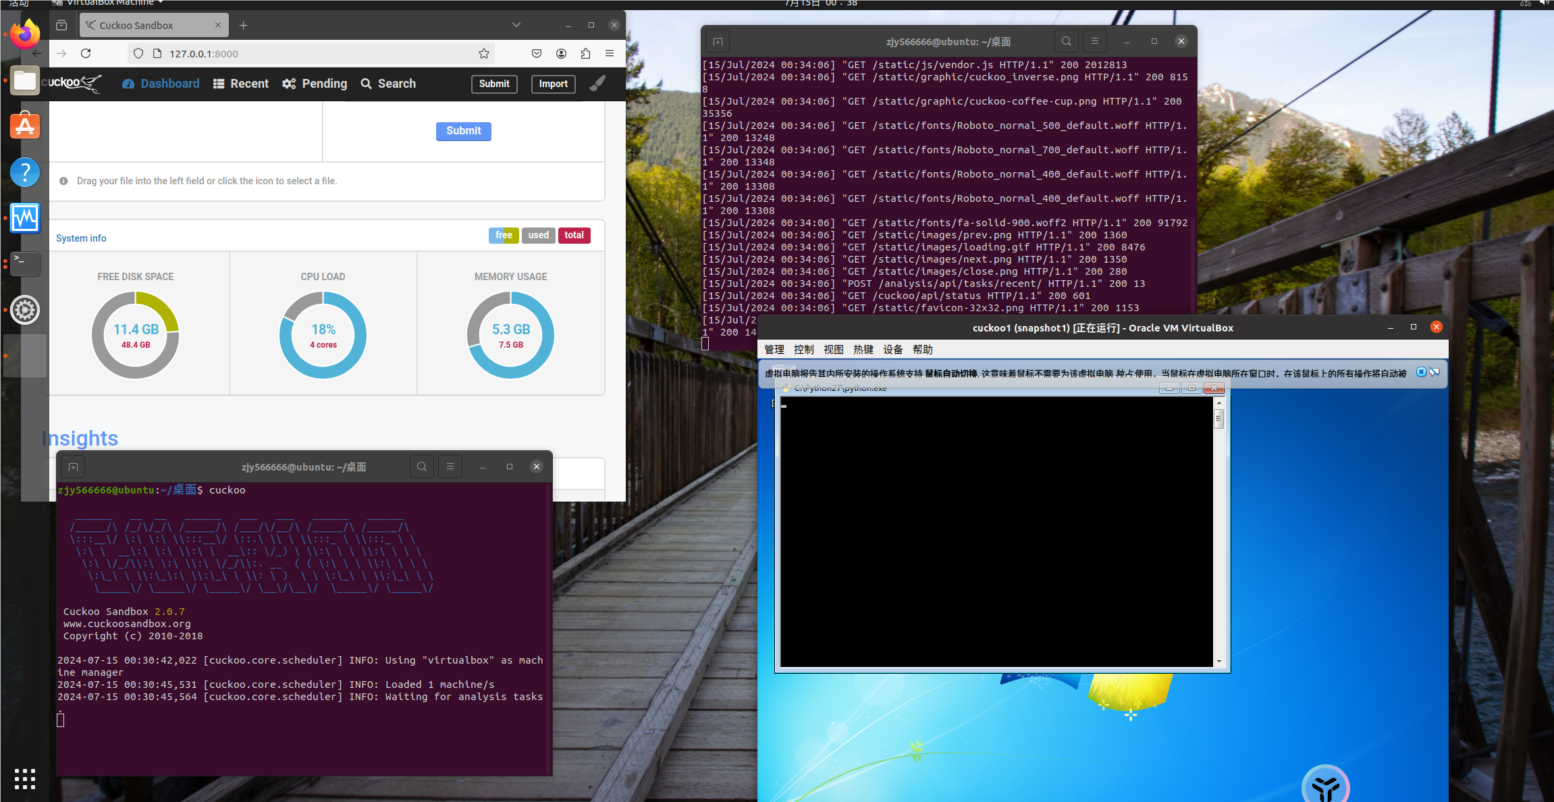
Task: Show all applications grid
Action: click(25, 778)
